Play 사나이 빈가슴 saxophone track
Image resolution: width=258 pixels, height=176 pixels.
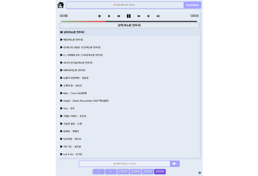click(129, 63)
